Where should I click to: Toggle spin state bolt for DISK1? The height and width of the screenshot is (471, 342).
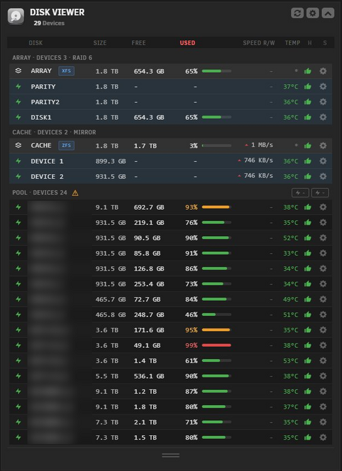click(x=18, y=117)
